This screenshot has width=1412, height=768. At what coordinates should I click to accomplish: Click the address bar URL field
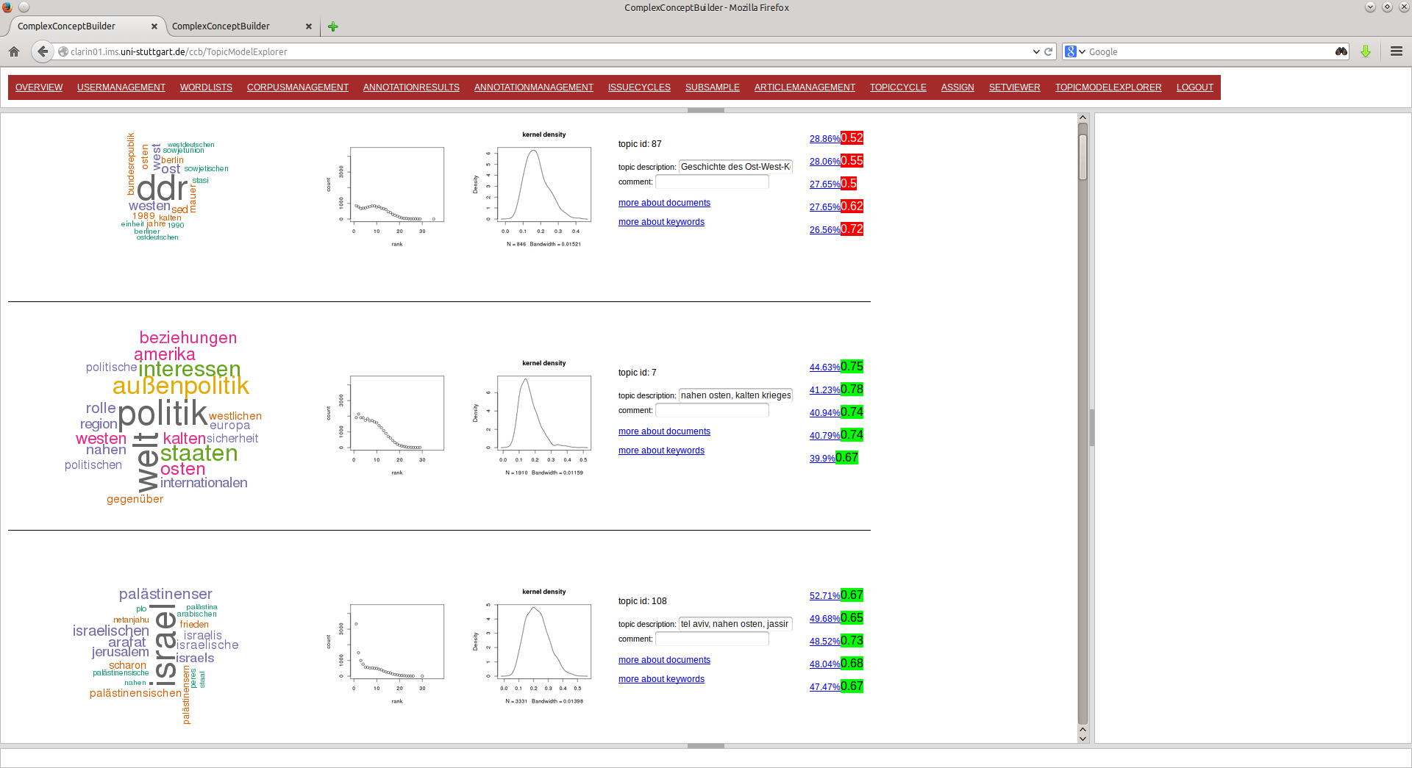pos(544,51)
